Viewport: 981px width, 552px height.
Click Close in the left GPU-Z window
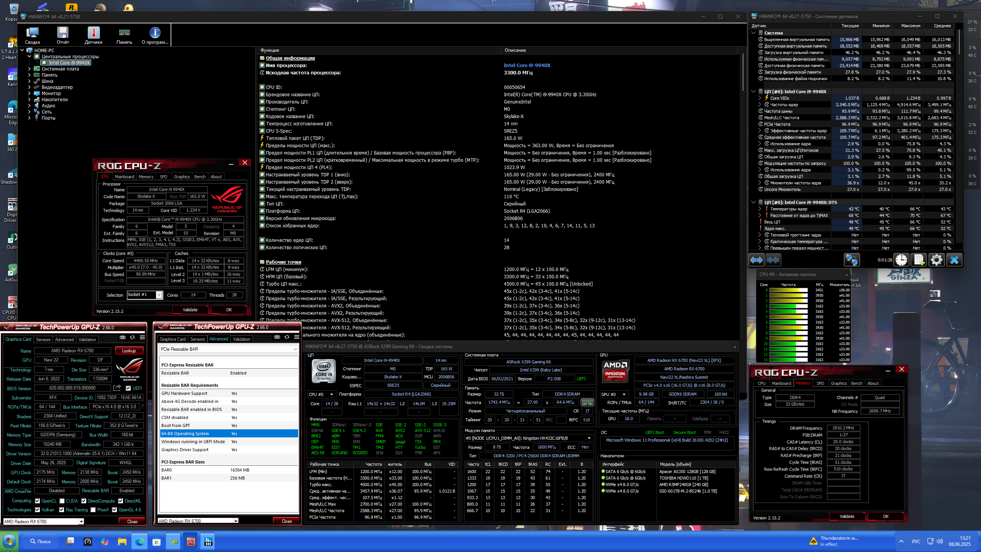(x=132, y=522)
